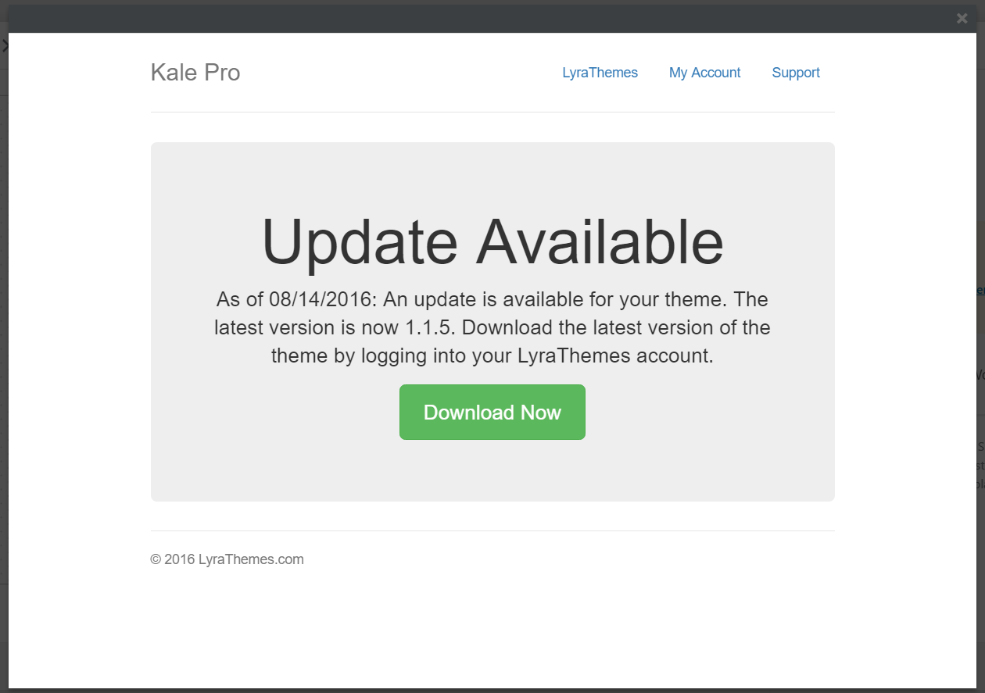Open the Support link
Image resolution: width=985 pixels, height=693 pixels.
[796, 73]
